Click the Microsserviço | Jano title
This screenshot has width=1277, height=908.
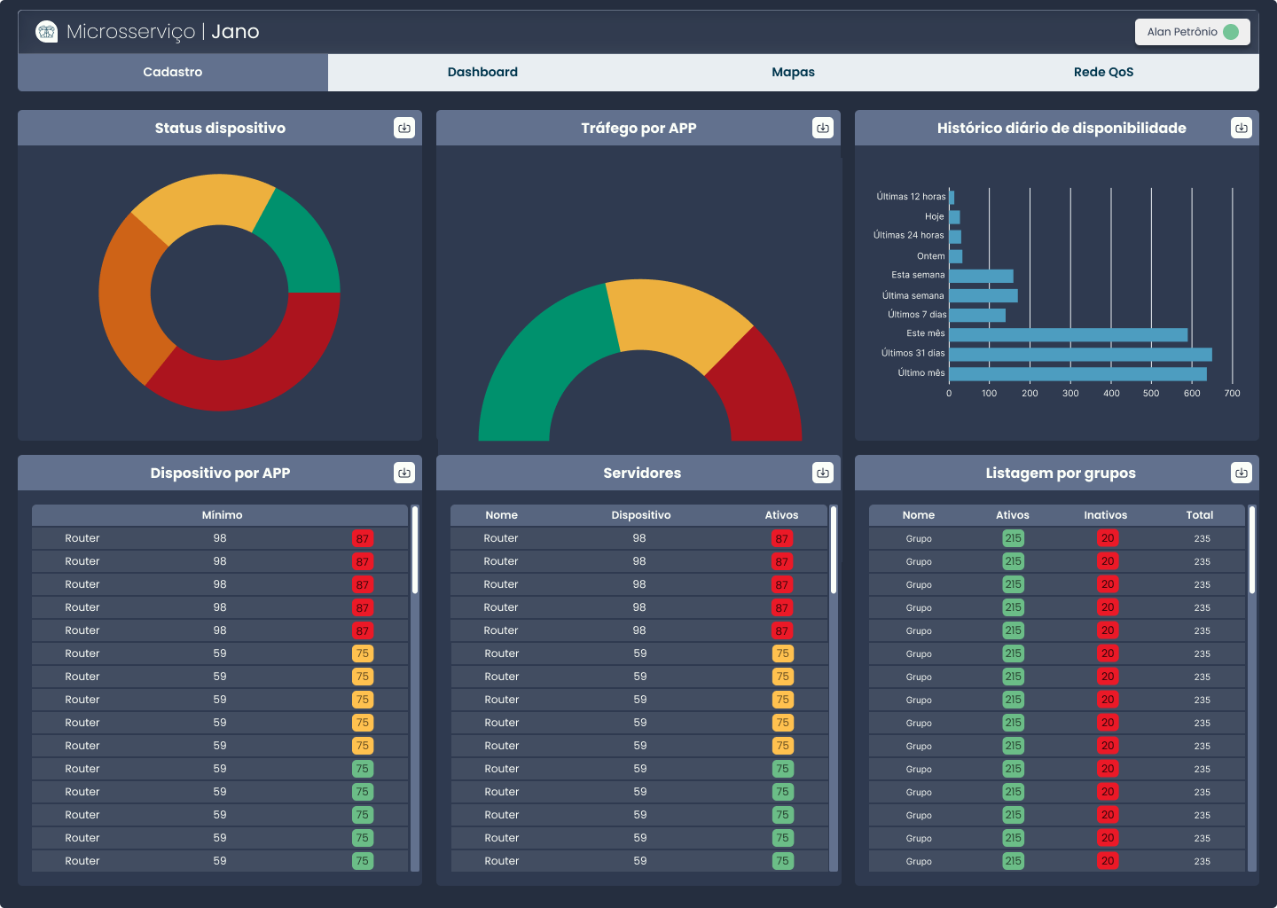pos(163,32)
